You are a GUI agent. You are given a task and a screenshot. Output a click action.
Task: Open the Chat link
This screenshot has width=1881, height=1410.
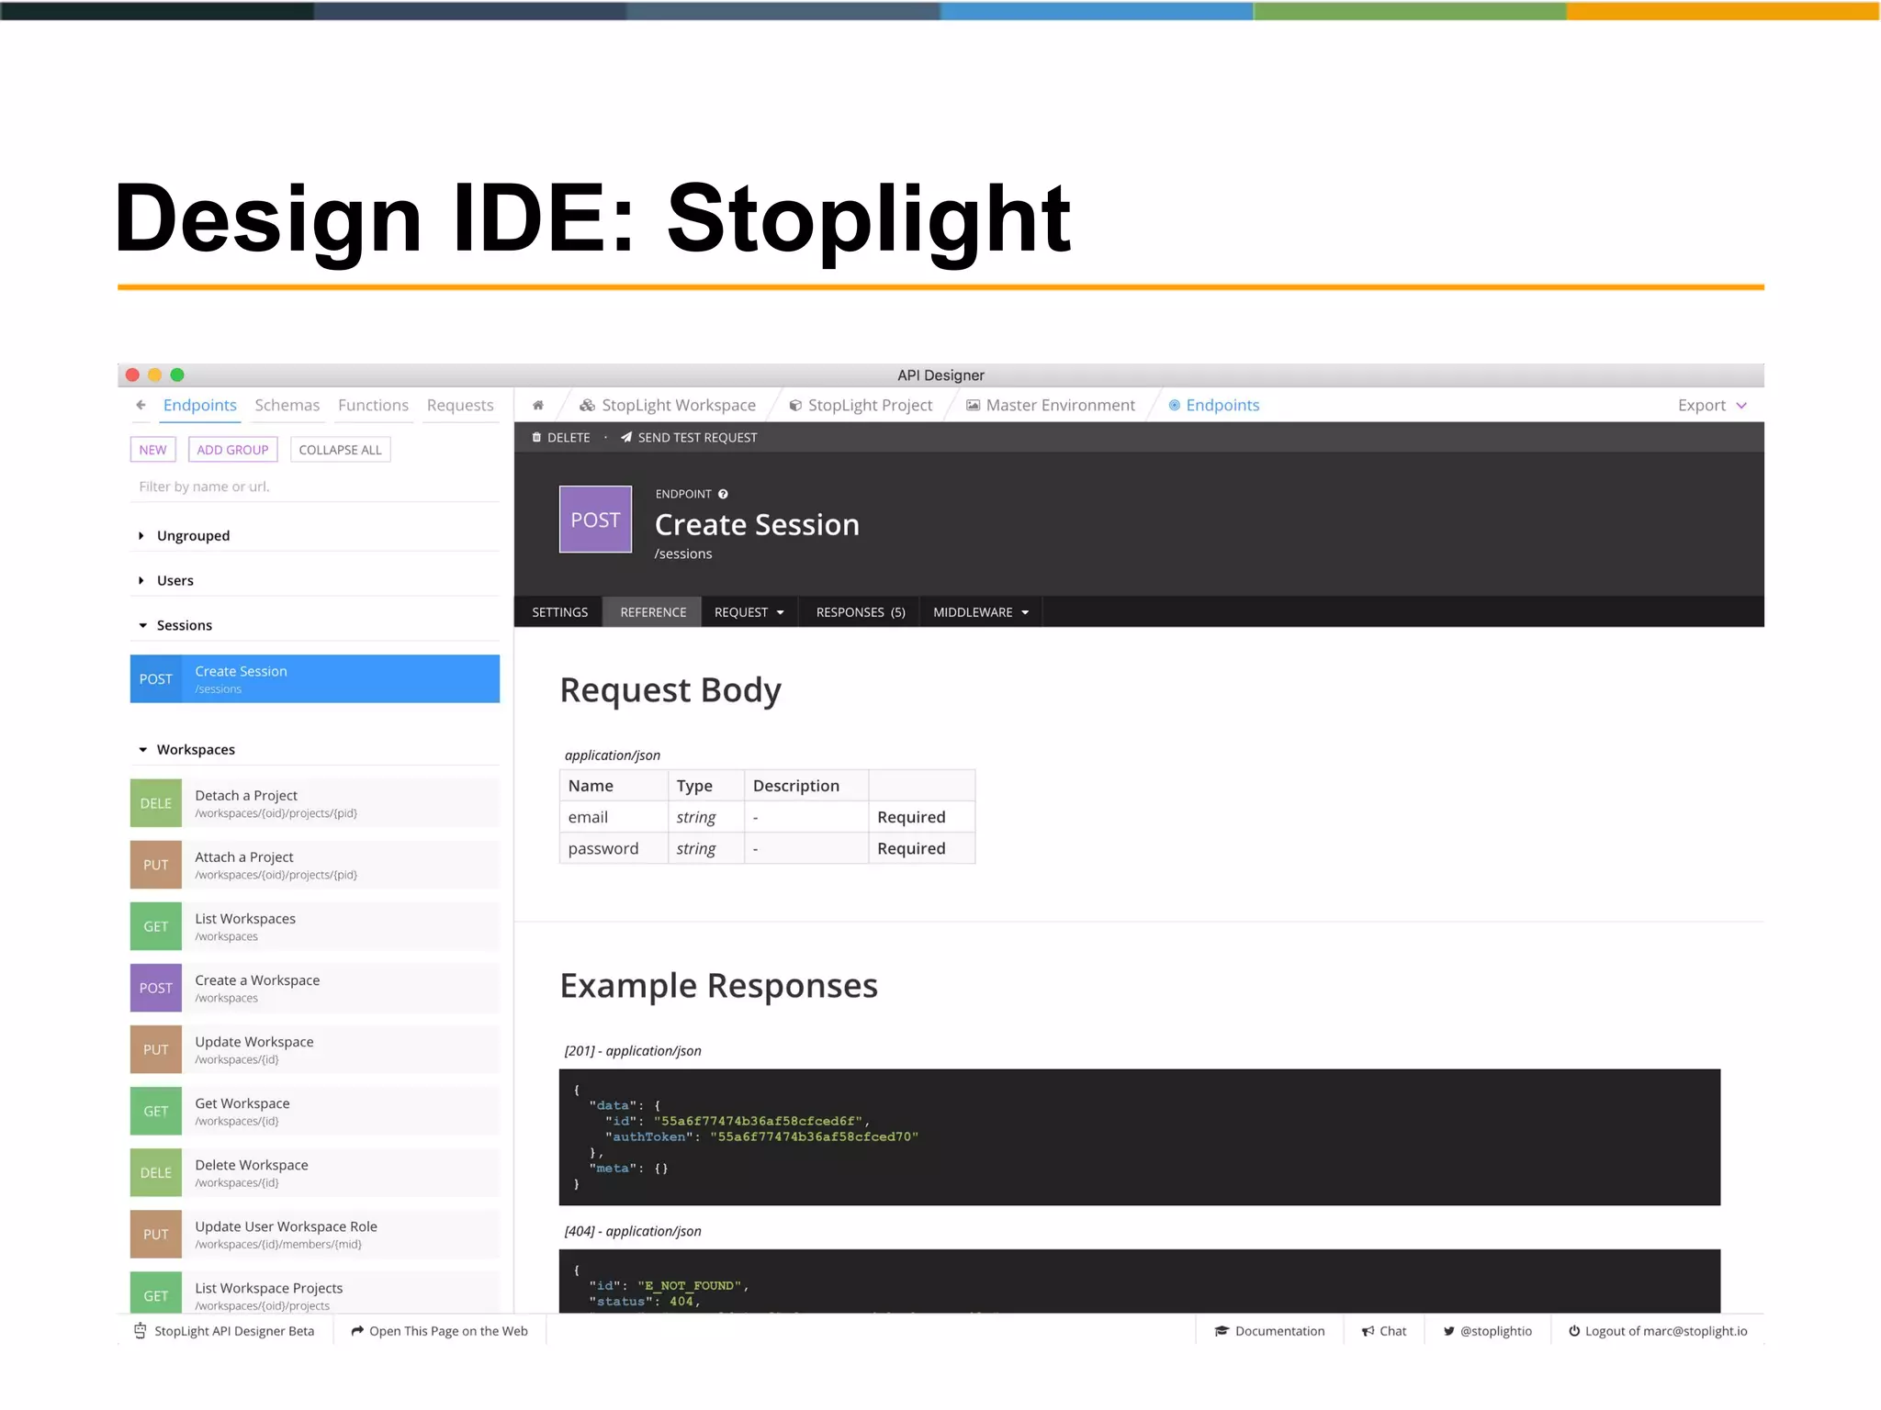(x=1383, y=1331)
